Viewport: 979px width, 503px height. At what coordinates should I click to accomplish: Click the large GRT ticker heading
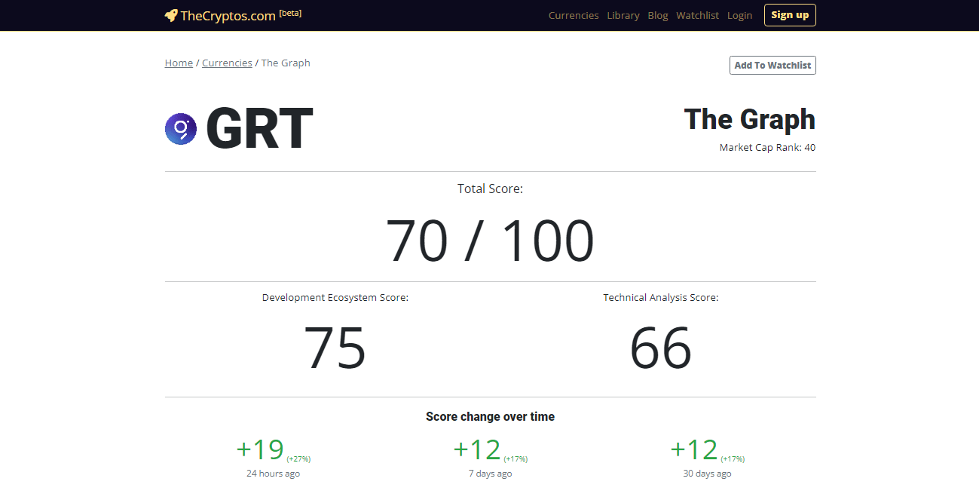click(x=259, y=129)
